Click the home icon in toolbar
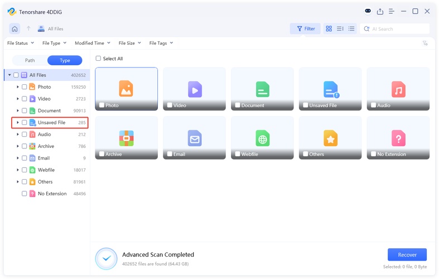Image resolution: width=439 pixels, height=279 pixels. [15, 28]
